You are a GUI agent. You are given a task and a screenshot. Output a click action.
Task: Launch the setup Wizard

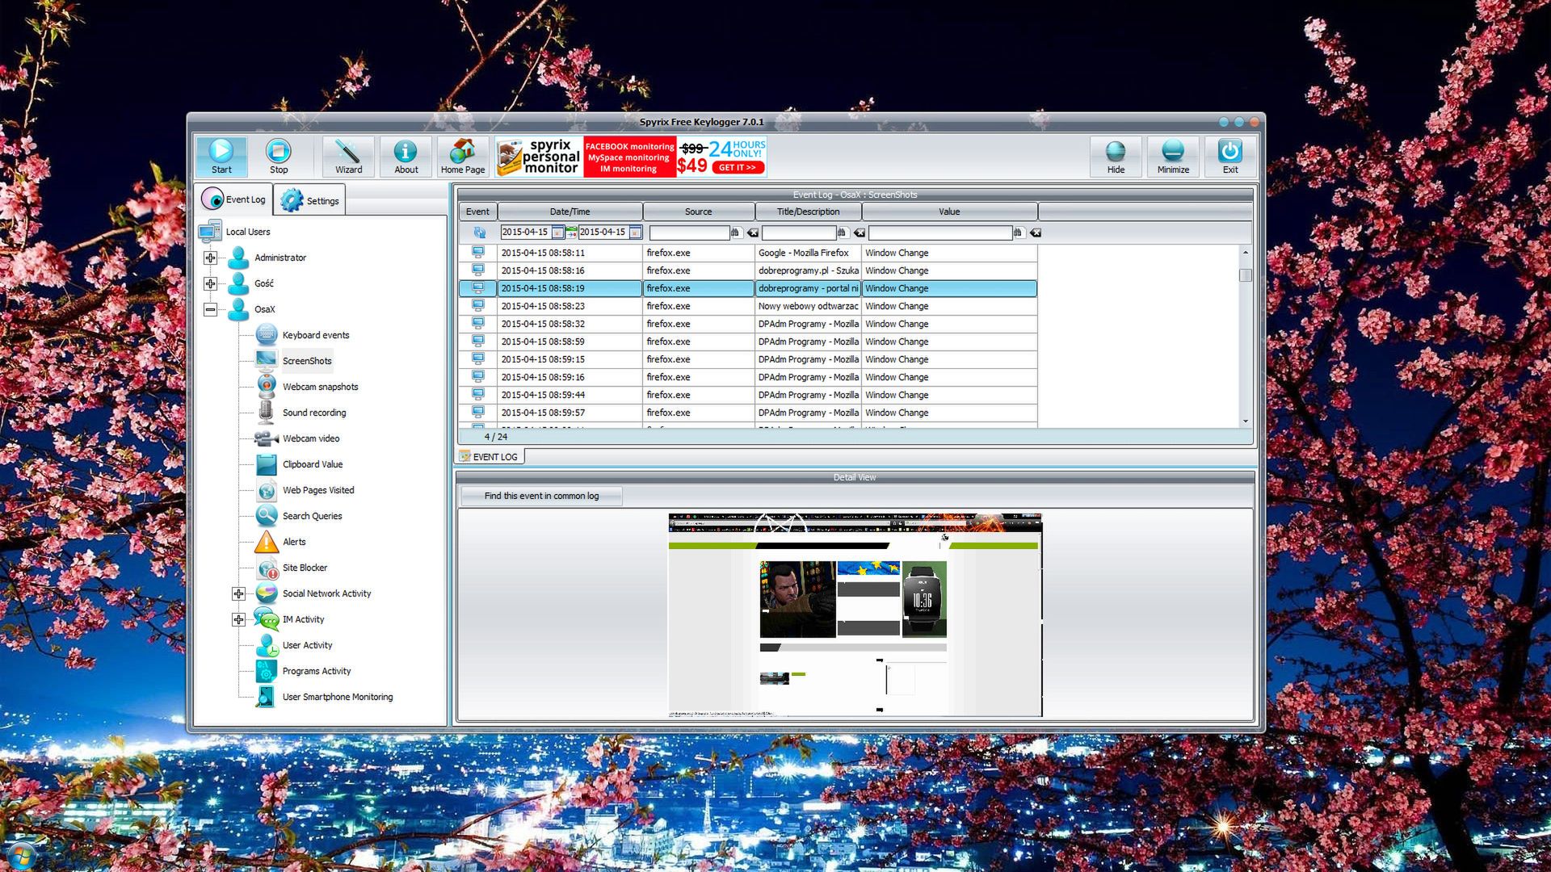(347, 155)
